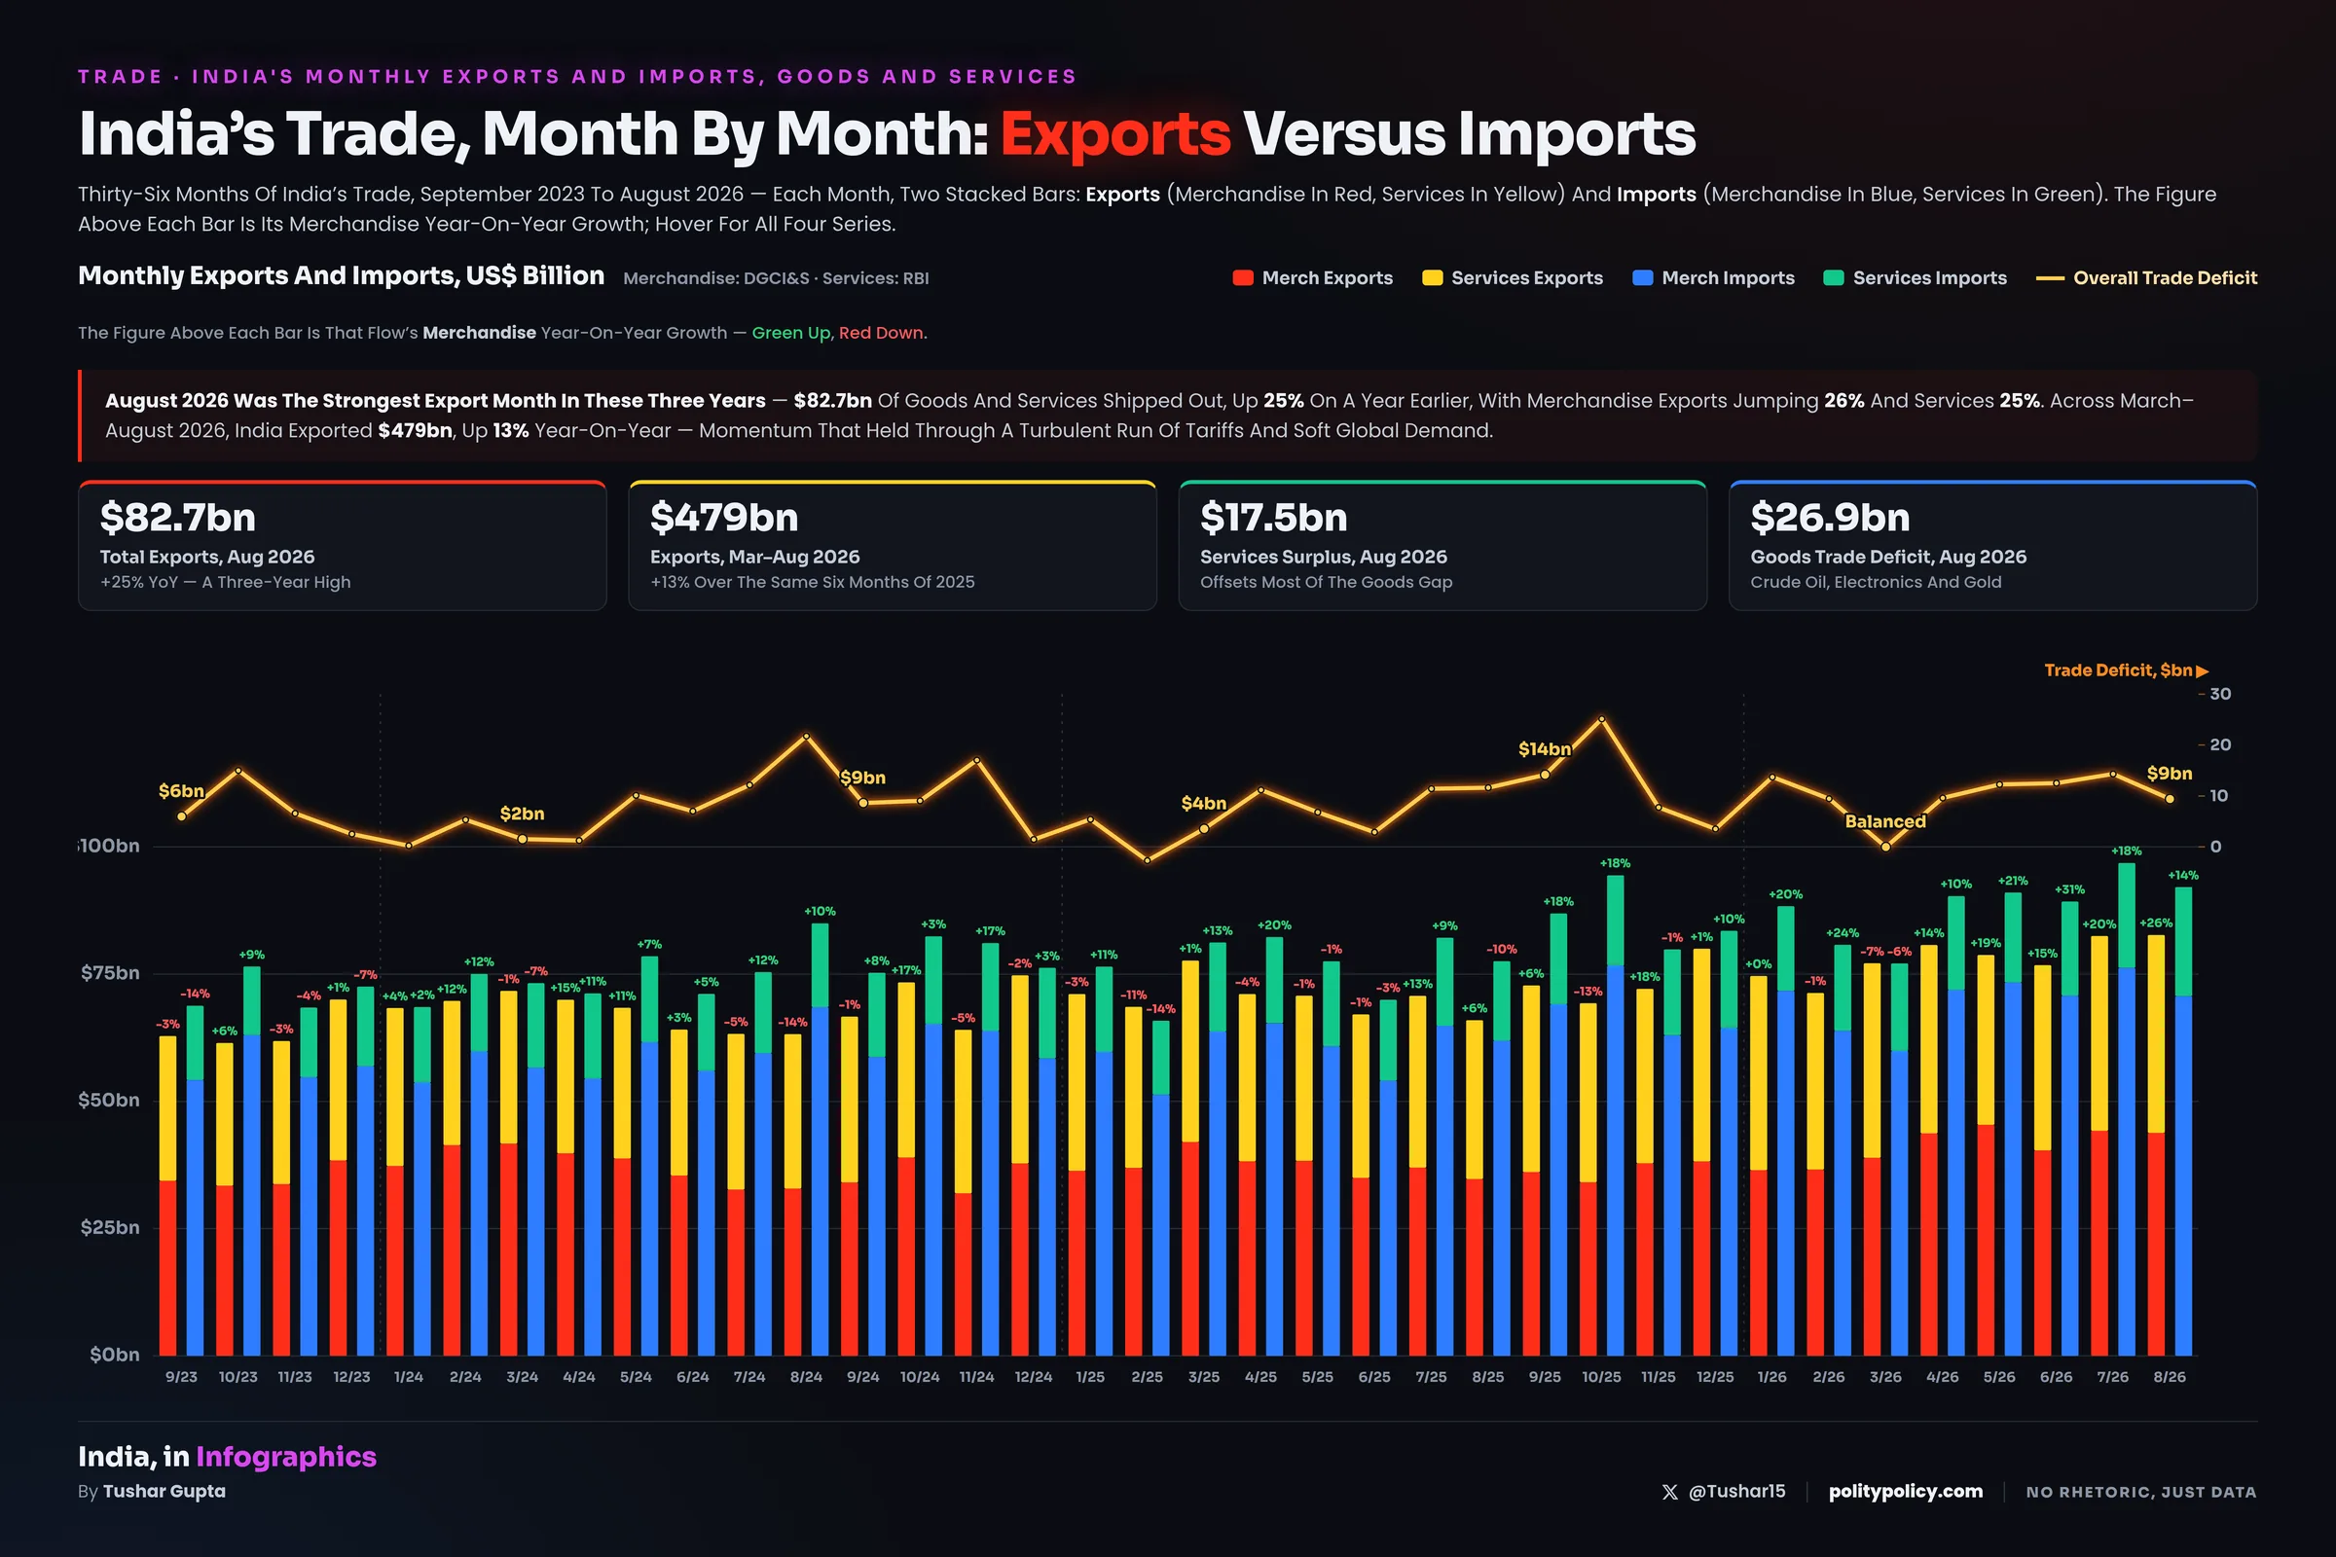
Task: Select the $82.7bn Total Exports card
Action: pyautogui.click(x=343, y=545)
